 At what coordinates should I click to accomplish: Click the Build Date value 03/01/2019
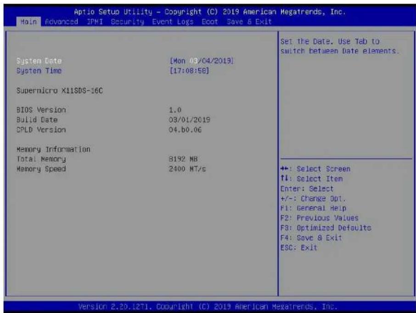190,120
